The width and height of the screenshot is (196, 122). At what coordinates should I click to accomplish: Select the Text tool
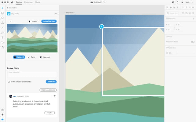point(2,38)
